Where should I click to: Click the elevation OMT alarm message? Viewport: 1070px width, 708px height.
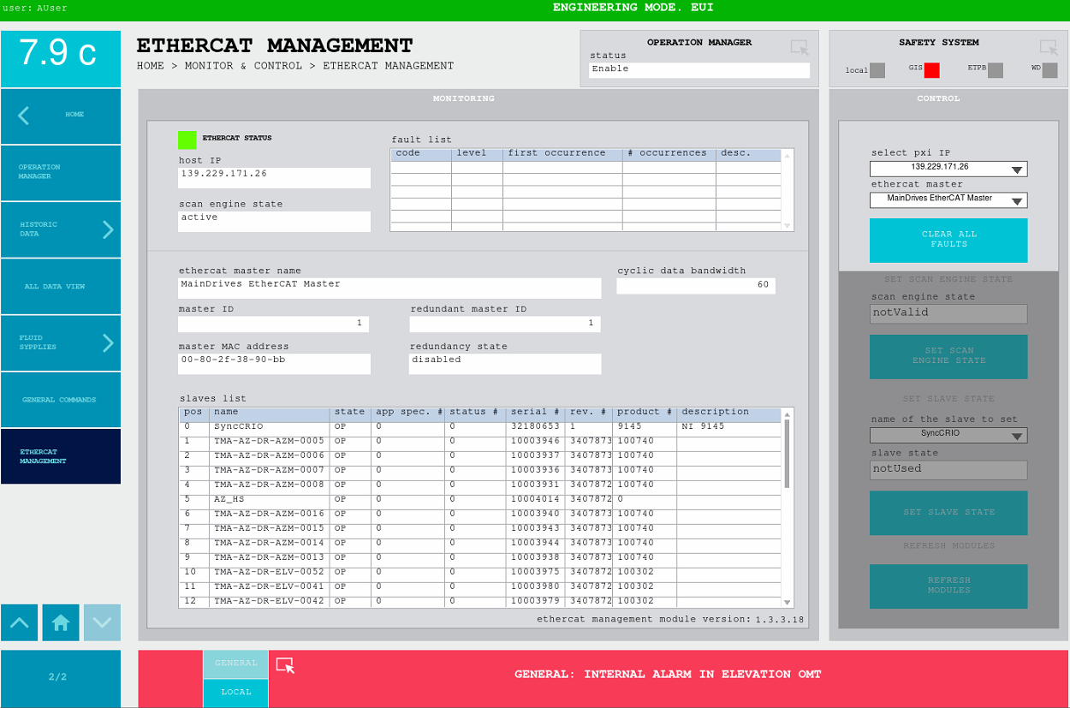coord(668,675)
